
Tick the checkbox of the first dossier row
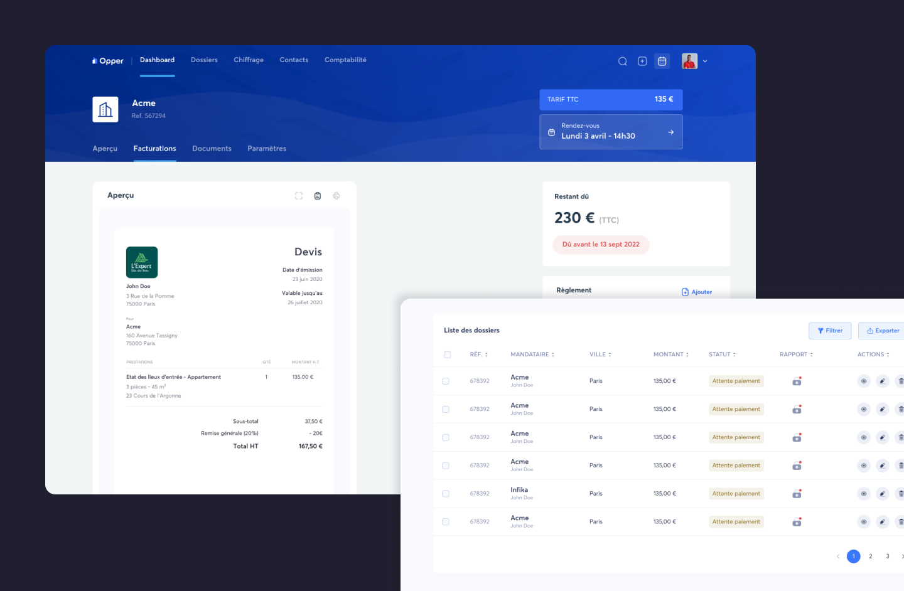(x=446, y=381)
